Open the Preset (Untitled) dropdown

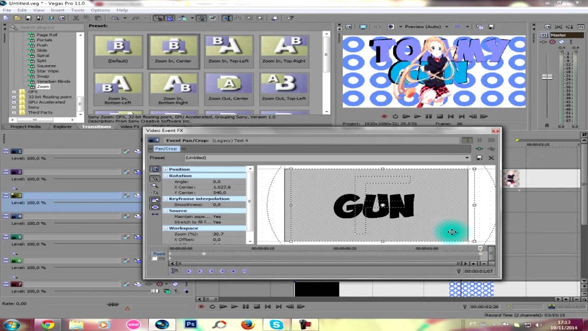coord(467,158)
